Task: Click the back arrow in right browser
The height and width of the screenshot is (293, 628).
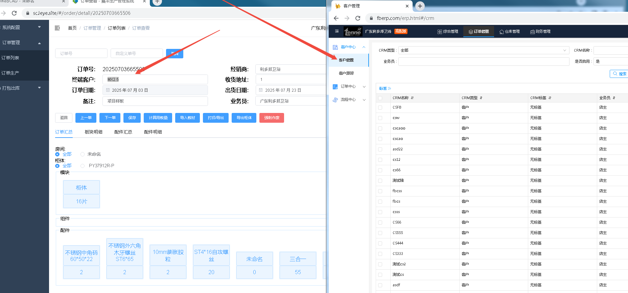Action: coord(336,18)
